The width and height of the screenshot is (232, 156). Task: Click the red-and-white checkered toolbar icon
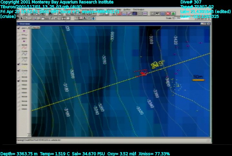pyautogui.click(x=119, y=13)
